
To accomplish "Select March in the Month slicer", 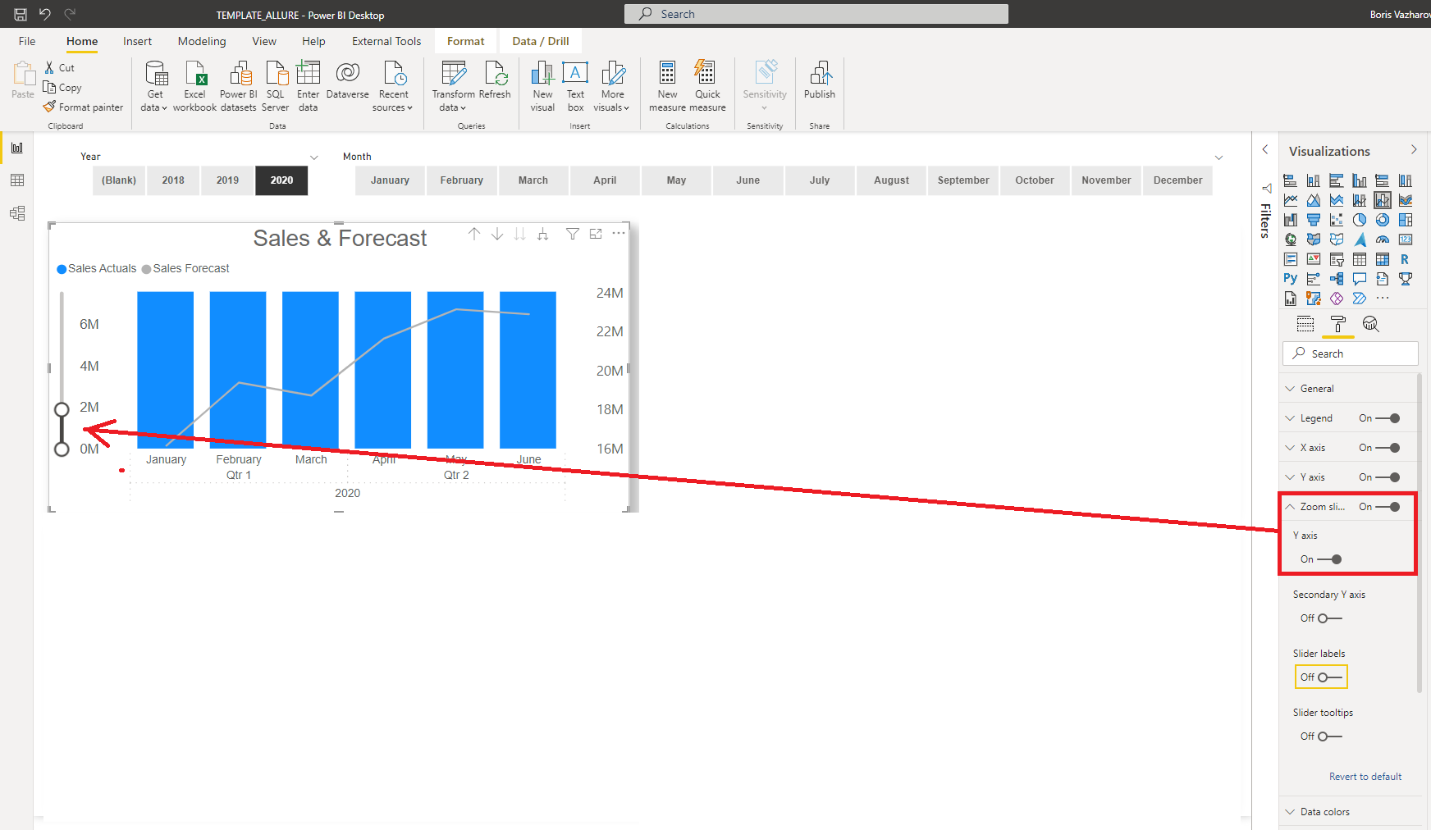I will coord(533,180).
